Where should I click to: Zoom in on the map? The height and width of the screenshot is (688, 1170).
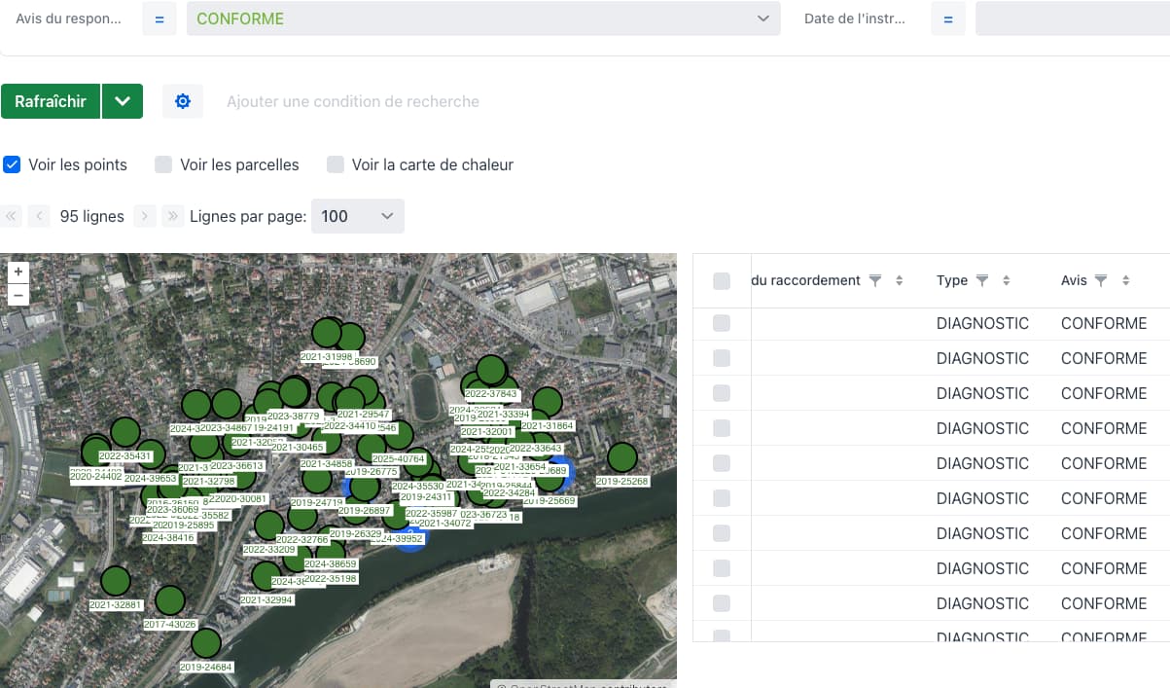pos(18,272)
